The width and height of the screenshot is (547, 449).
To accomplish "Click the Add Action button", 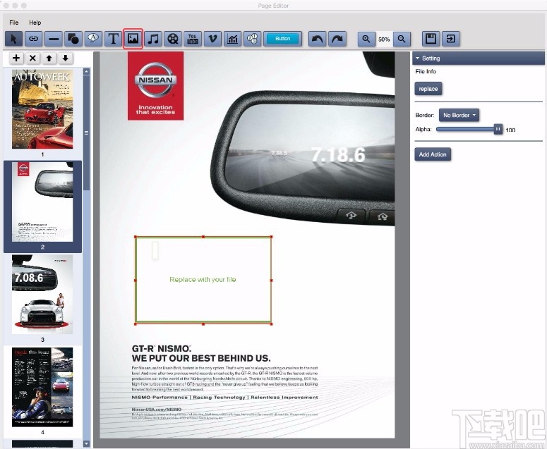I will point(433,154).
